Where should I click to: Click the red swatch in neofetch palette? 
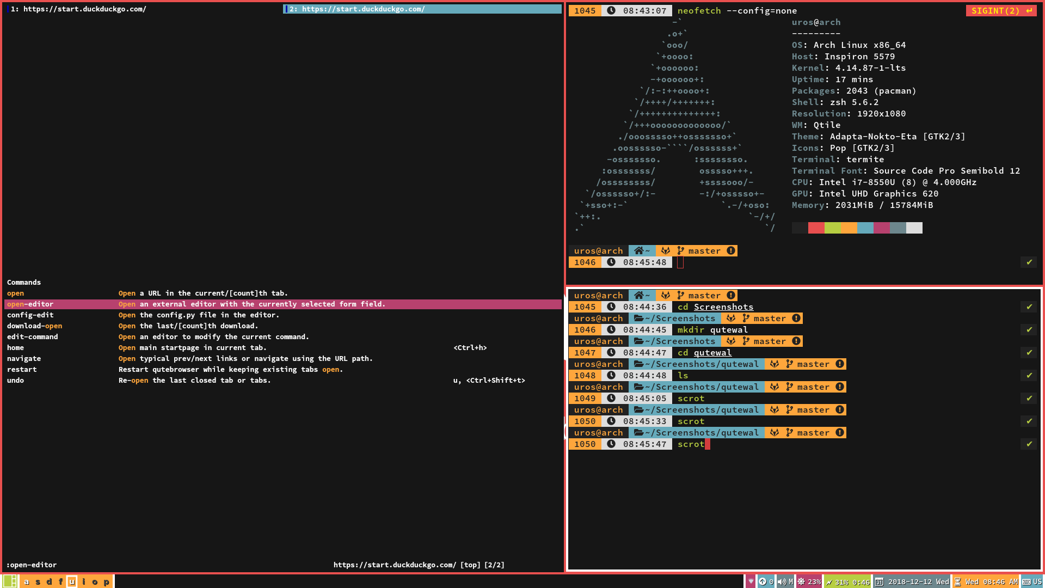coord(816,228)
